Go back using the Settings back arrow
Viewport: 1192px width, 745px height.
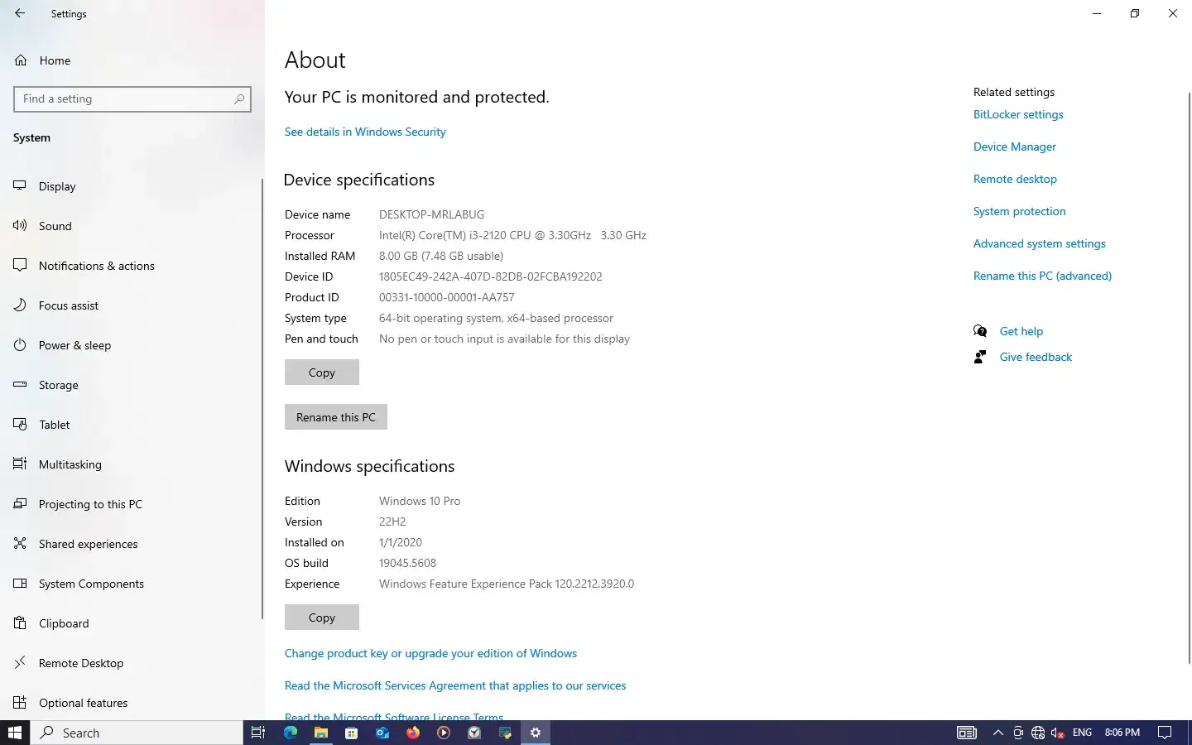point(20,13)
